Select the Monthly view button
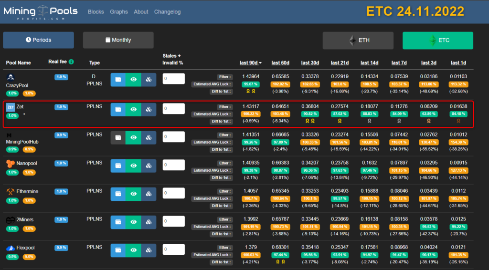 (118, 40)
